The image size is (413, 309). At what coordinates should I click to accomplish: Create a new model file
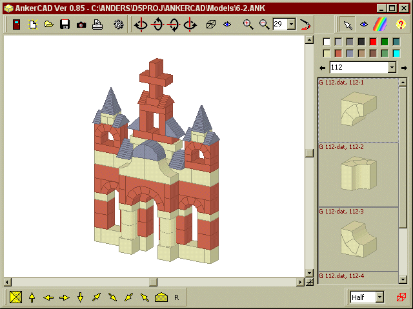point(33,25)
